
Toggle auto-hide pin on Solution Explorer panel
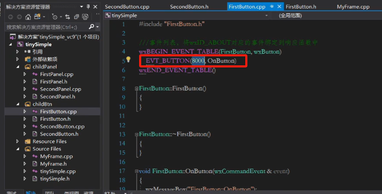pos(88,7)
